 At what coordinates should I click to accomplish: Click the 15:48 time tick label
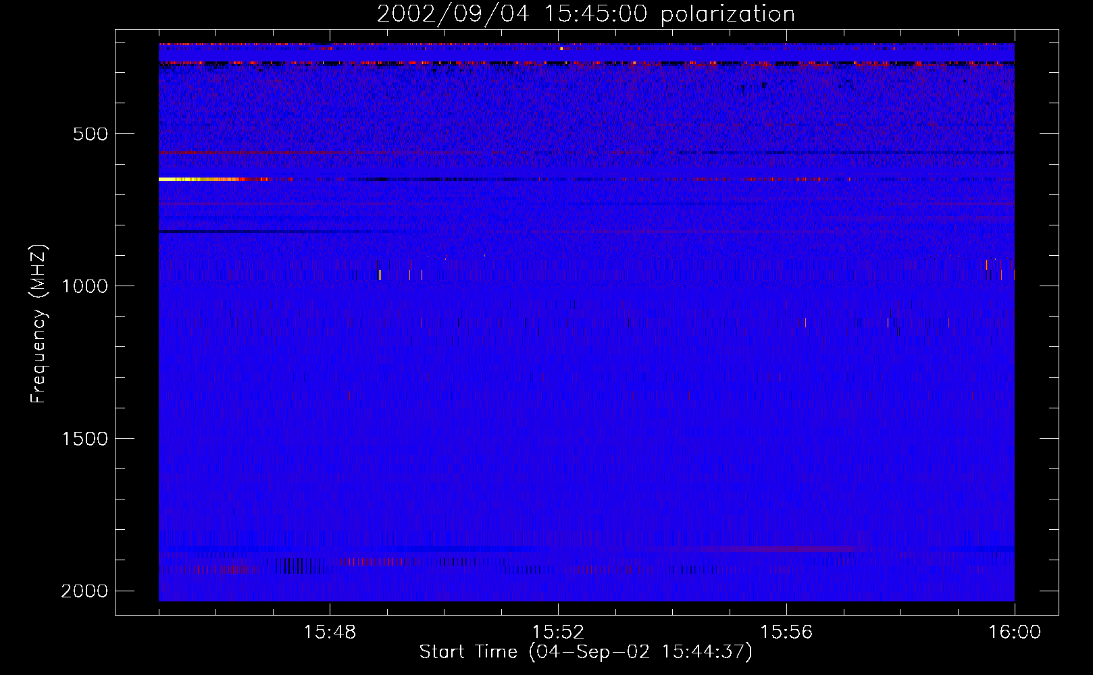(330, 632)
